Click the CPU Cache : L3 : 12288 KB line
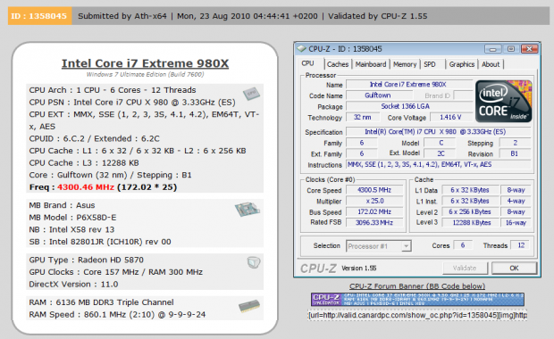Viewport: 554px width, 339px height. coord(84,163)
